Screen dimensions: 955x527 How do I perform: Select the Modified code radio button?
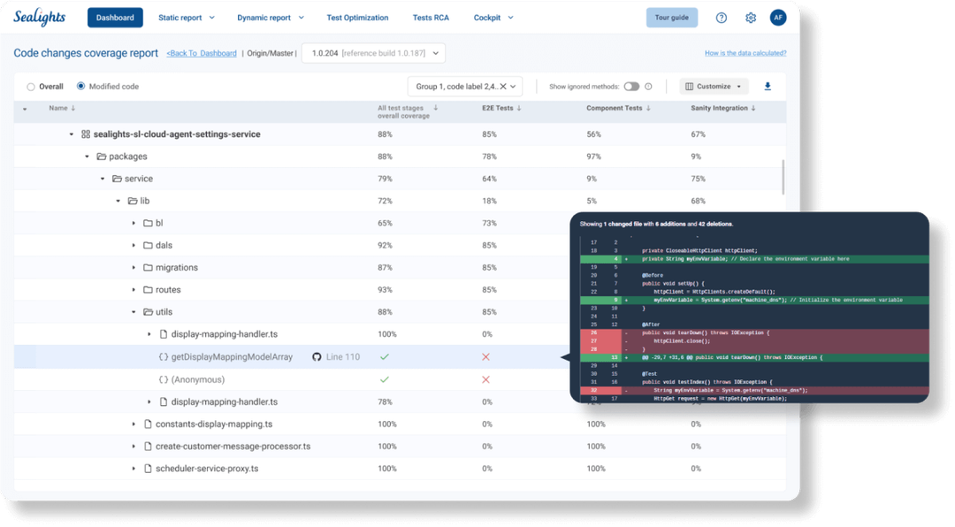80,86
